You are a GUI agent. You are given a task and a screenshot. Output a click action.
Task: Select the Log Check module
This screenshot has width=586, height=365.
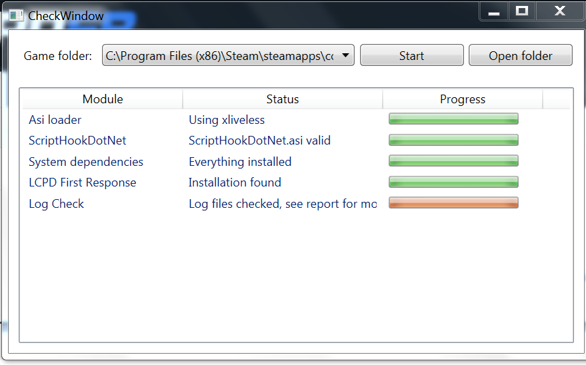[x=56, y=204]
